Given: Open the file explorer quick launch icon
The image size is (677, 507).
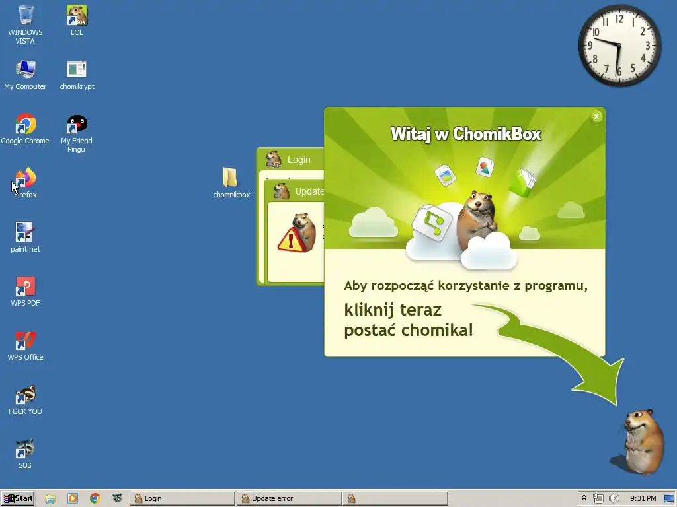Looking at the screenshot, I should (x=50, y=498).
